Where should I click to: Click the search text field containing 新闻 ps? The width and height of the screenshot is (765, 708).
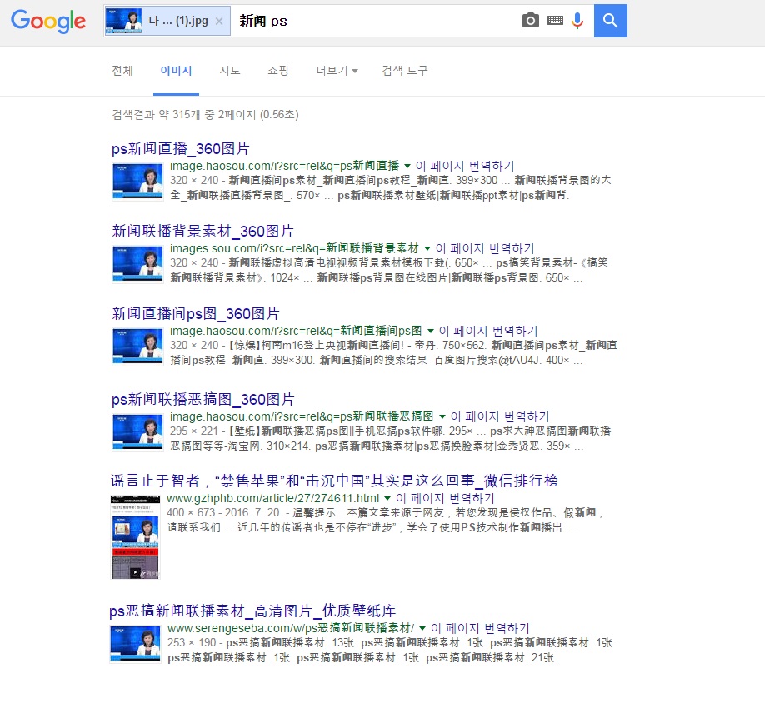(375, 21)
